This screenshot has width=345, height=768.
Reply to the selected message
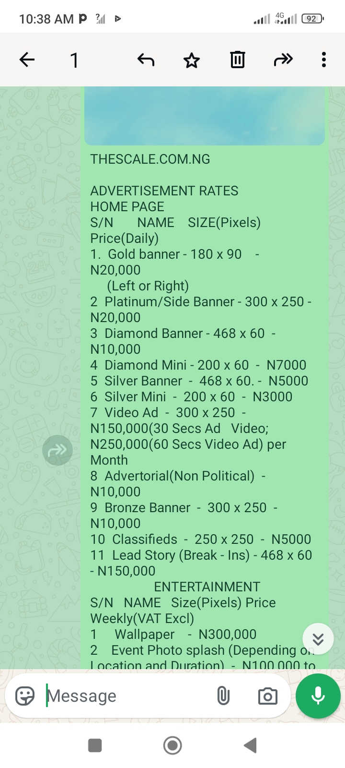(146, 60)
